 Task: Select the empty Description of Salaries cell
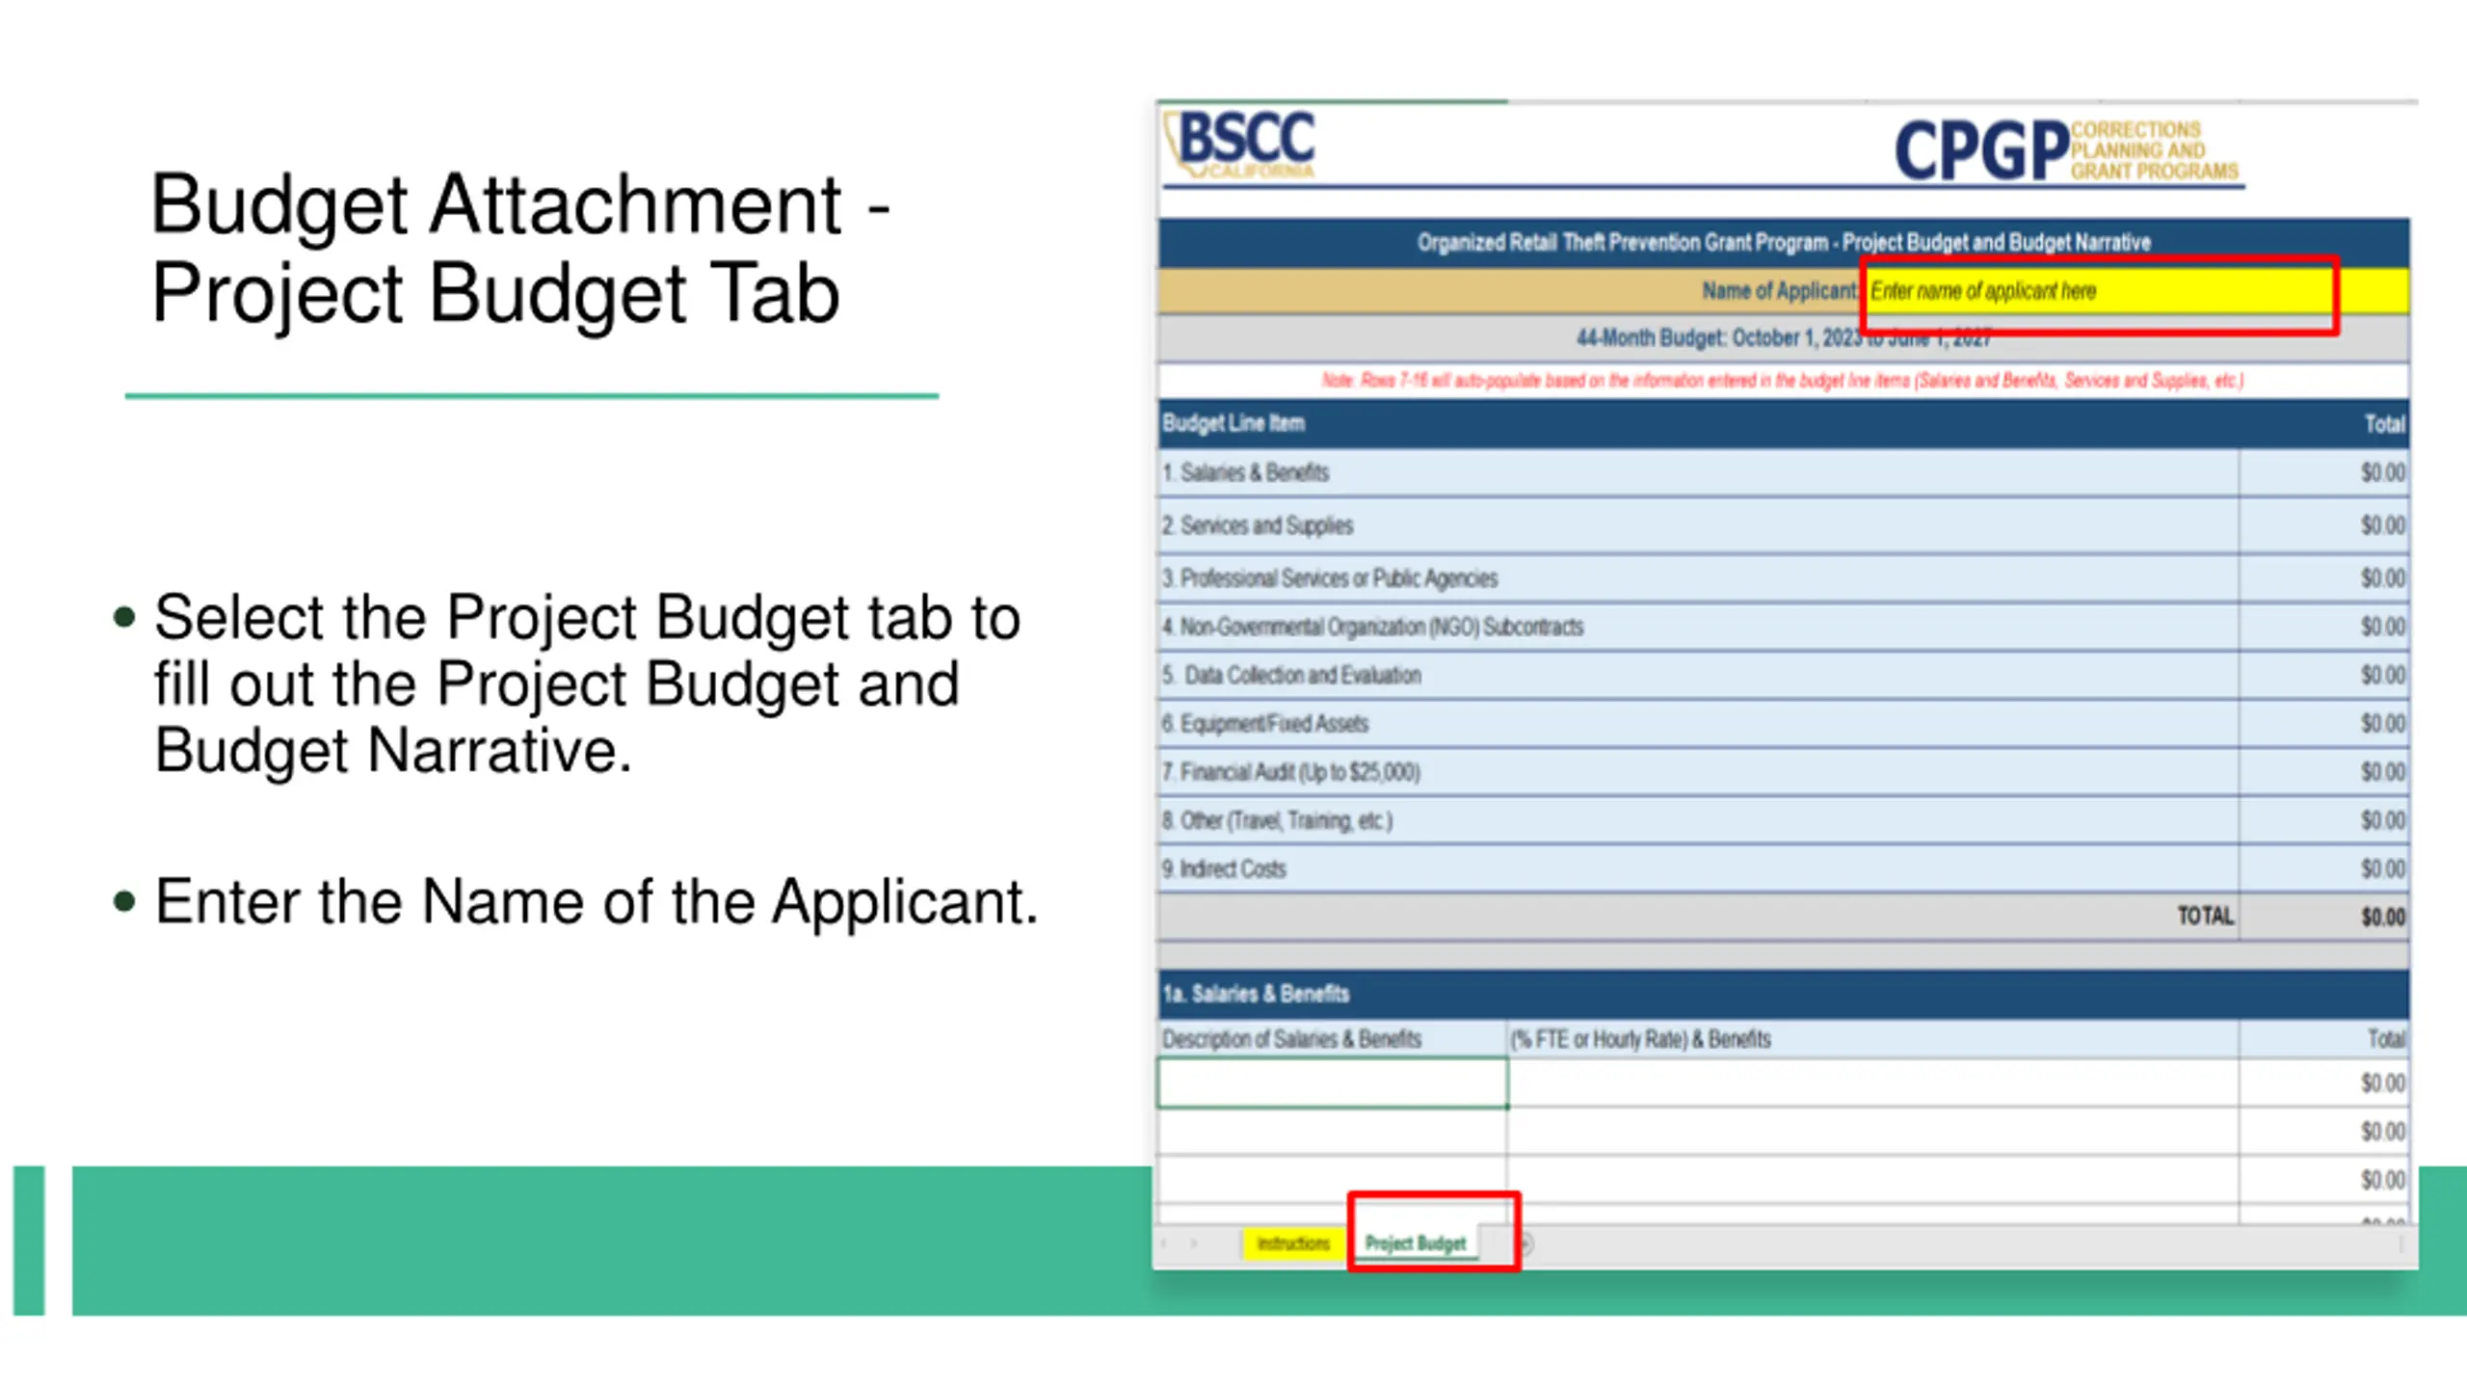pyautogui.click(x=1333, y=1083)
